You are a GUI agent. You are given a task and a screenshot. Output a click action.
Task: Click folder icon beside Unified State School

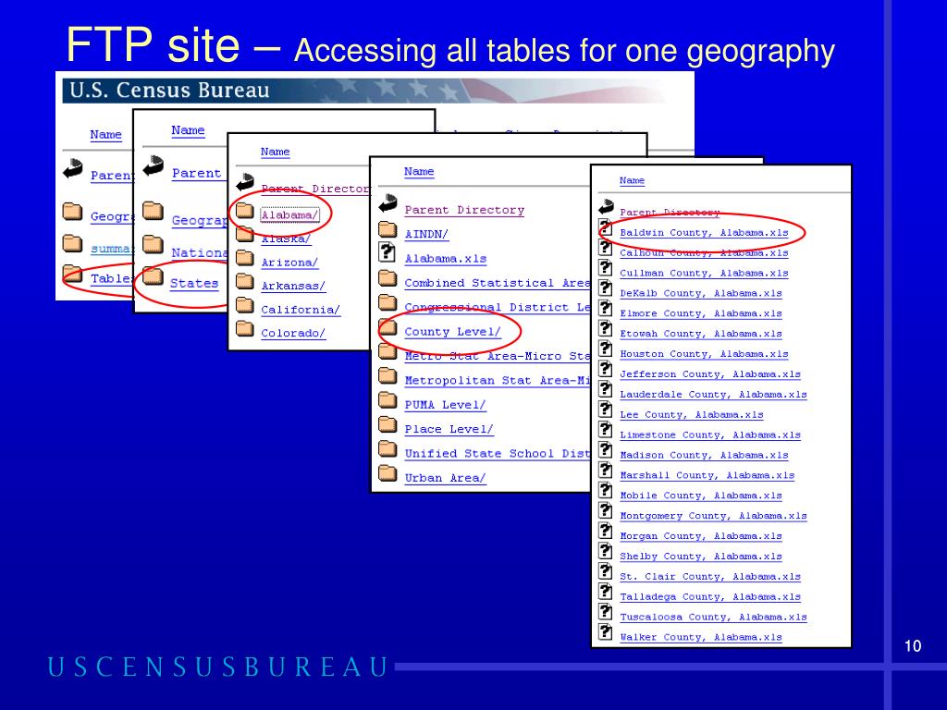click(387, 448)
